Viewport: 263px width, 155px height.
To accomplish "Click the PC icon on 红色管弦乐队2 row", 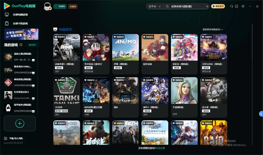I will (33, 98).
